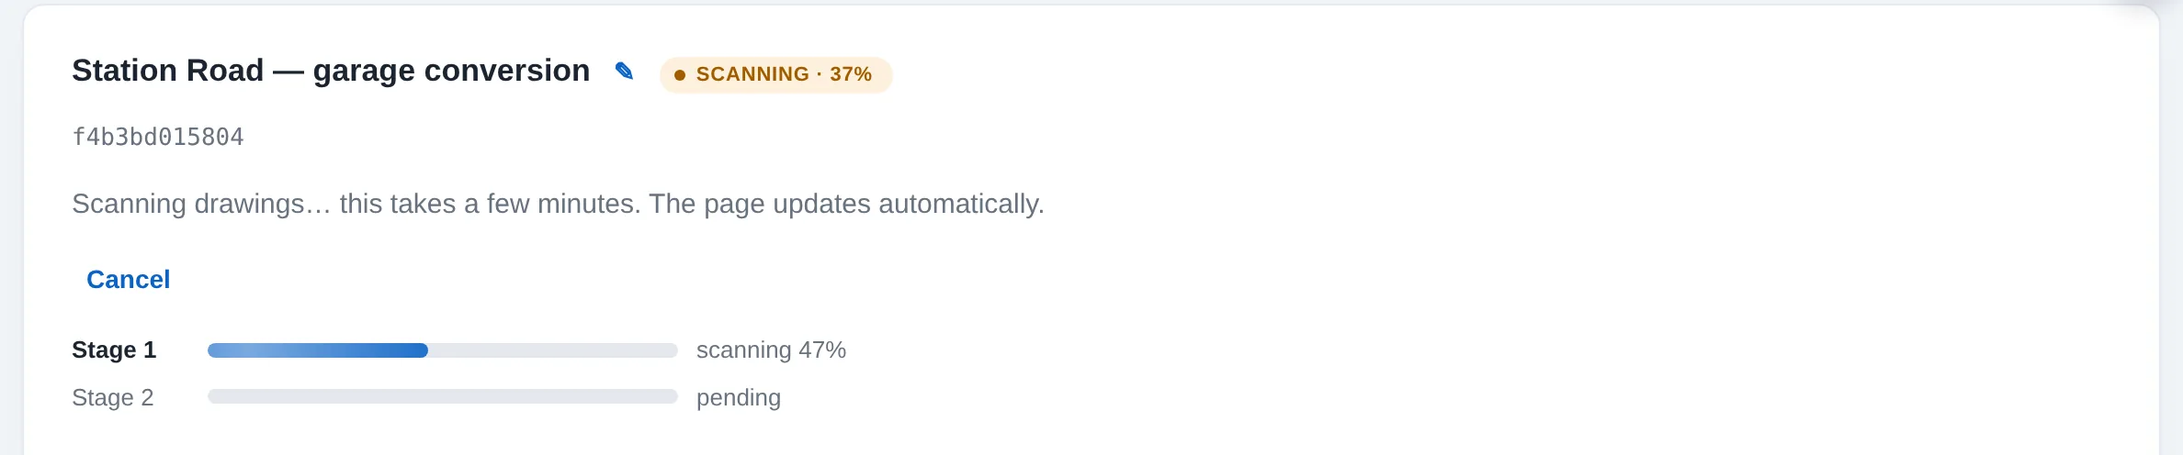
Task: Click the pending status text
Action: point(739,398)
